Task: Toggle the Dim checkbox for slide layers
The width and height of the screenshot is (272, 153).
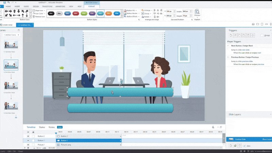Action: point(244,146)
